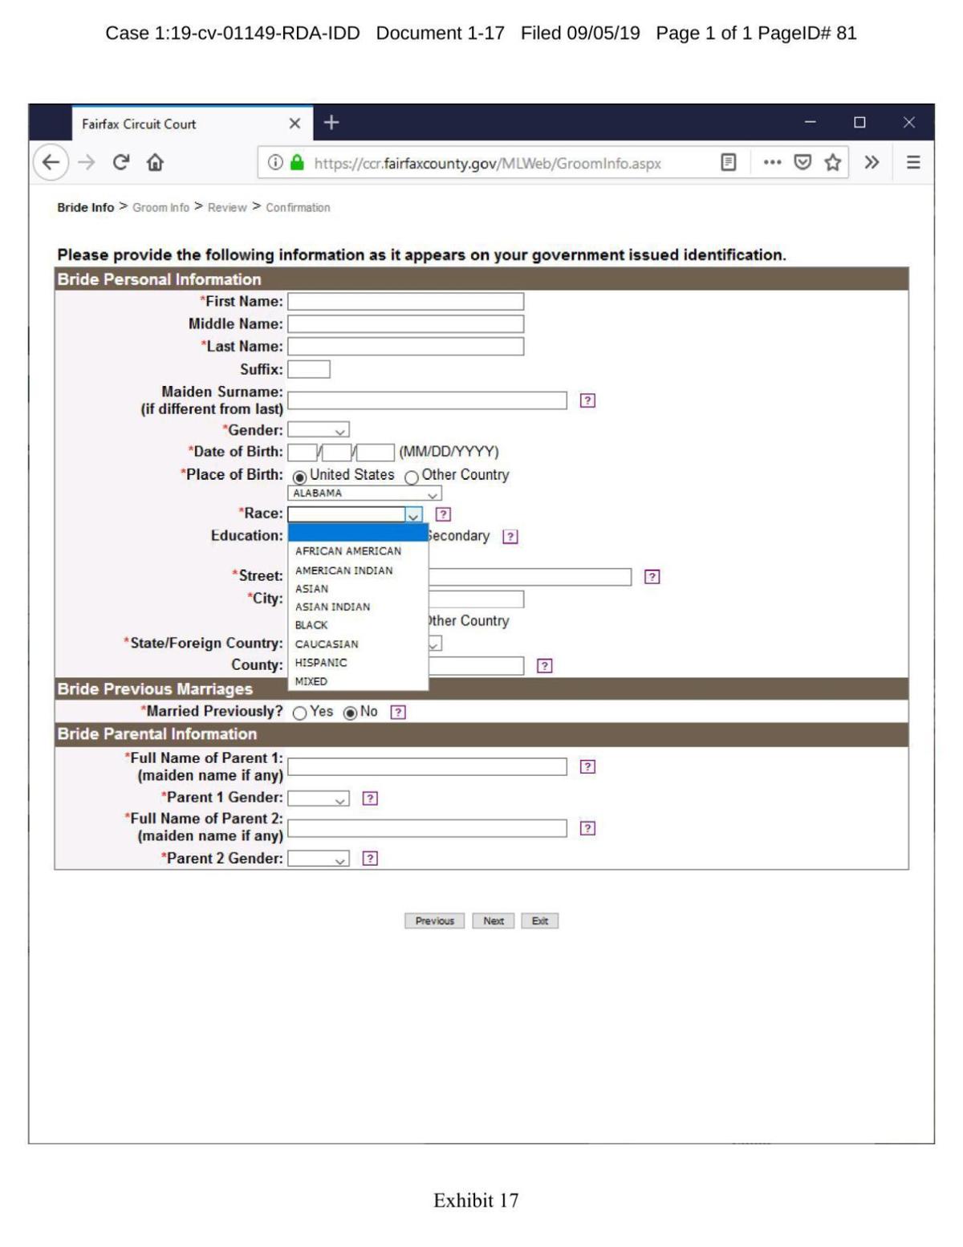The width and height of the screenshot is (963, 1247).
Task: Click Groom Info breadcrumb
Action: (x=161, y=208)
